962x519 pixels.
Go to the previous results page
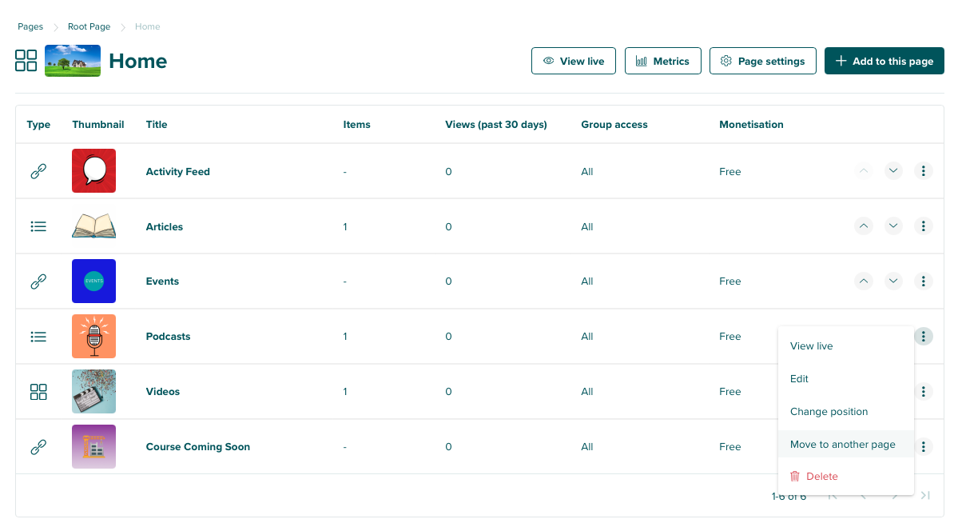[861, 495]
